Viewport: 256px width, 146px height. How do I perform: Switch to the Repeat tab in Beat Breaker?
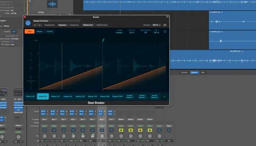(39, 31)
